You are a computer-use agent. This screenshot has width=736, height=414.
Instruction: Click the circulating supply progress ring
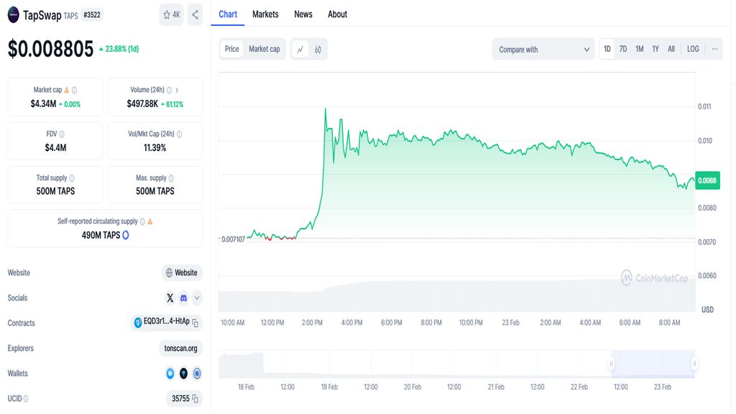click(125, 235)
